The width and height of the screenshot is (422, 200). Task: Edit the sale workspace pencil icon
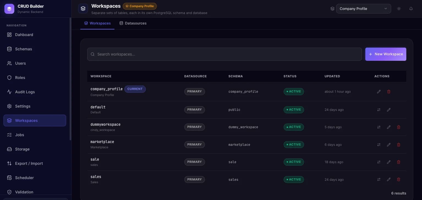pos(389,162)
